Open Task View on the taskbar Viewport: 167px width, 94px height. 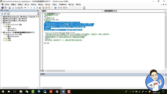pos(15,92)
